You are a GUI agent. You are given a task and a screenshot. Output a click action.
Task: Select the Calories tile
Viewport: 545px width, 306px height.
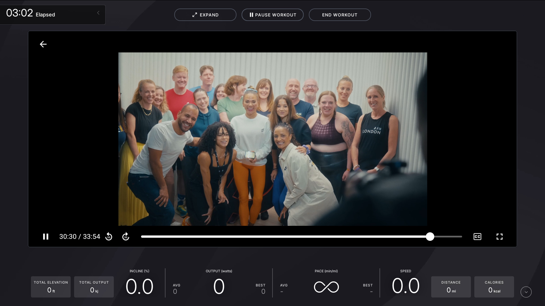[x=494, y=287]
